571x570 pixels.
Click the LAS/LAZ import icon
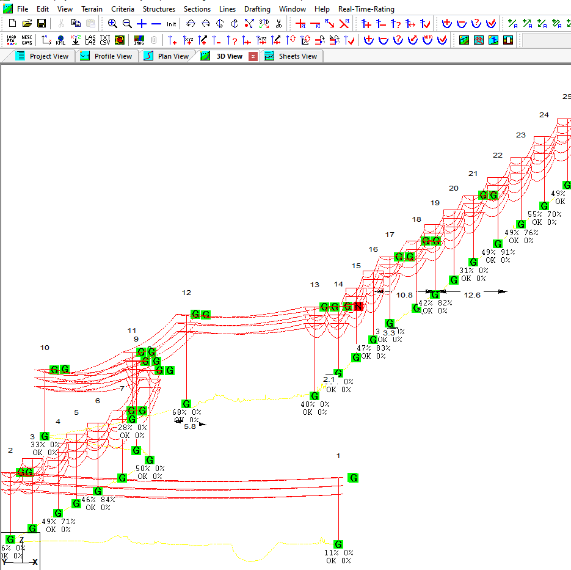click(90, 40)
